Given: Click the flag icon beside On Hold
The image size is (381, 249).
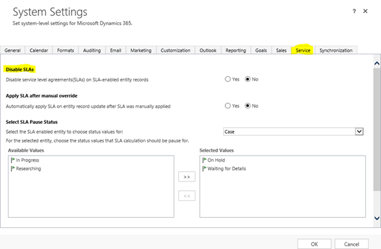Looking at the screenshot, I should [204, 160].
